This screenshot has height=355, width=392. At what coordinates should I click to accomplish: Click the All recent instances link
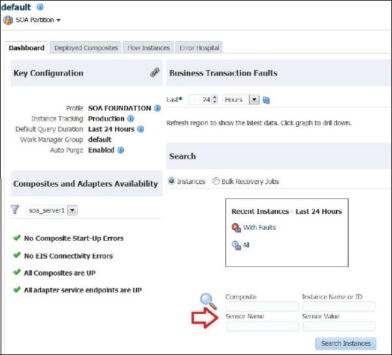246,245
